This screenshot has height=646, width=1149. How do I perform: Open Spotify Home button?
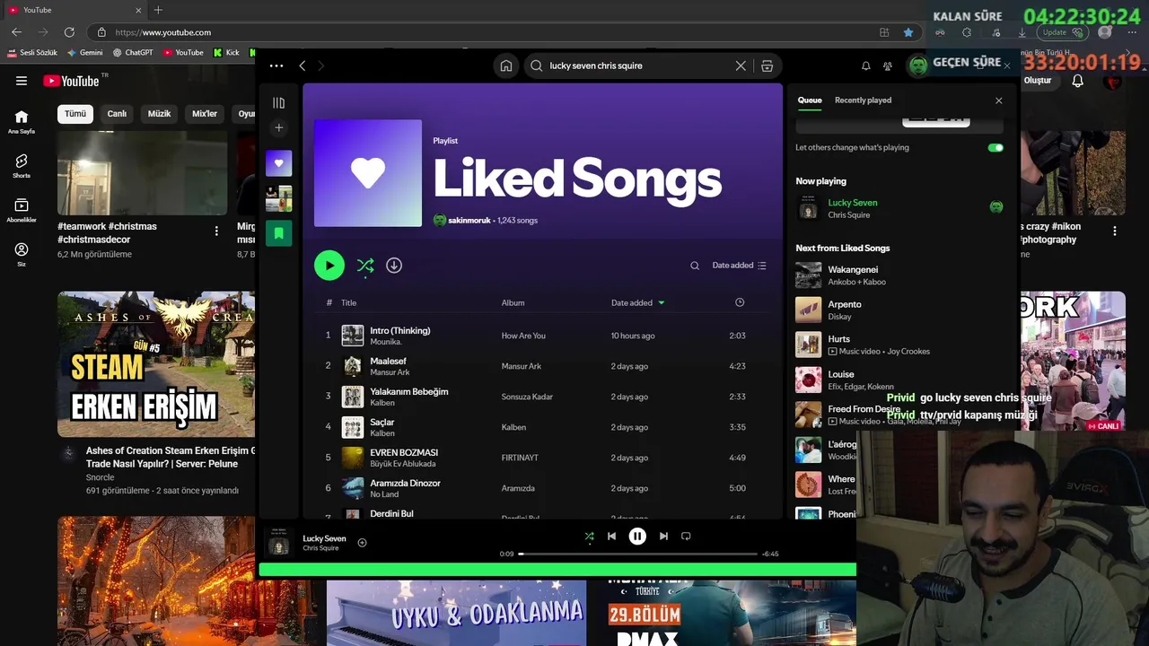(x=506, y=65)
